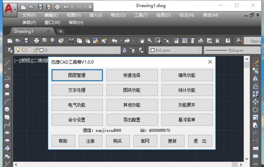Toggle layer 0 on/off lightbulb
Screen dimensions: 264x167
(18, 50)
